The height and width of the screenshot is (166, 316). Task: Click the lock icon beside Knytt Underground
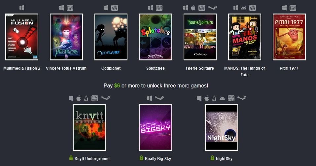[x=71, y=158]
